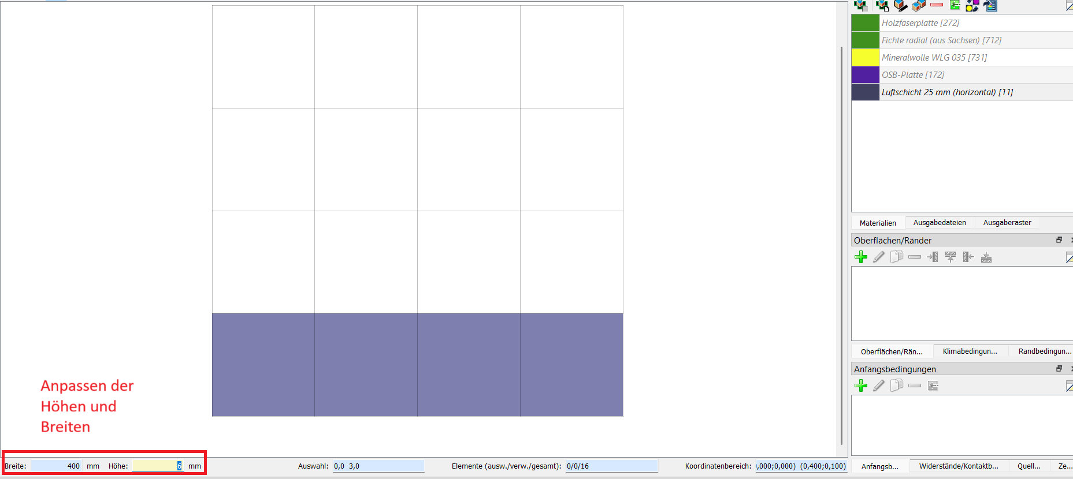Click the pencil edit icon in Anfangsbedingungen
Screen dimensions: 1073x479
point(879,386)
